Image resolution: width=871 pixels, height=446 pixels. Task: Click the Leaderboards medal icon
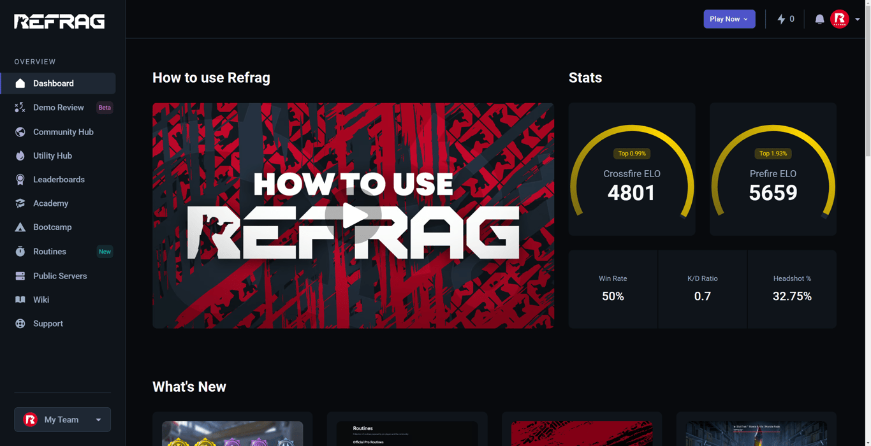(x=20, y=180)
